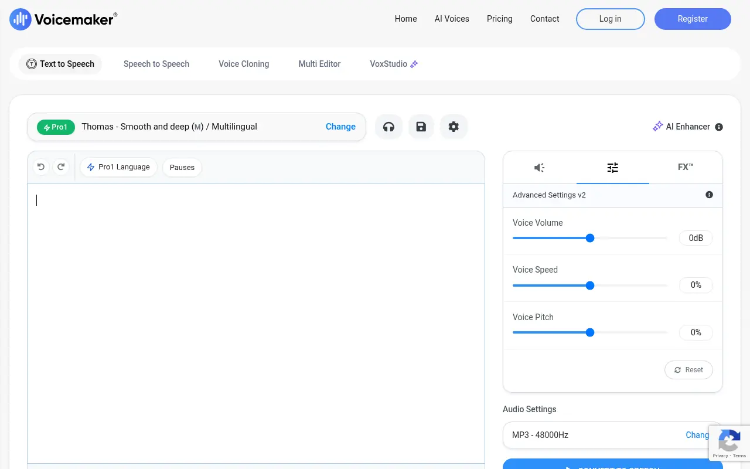Open the VoxStudio tab
Image resolution: width=750 pixels, height=469 pixels.
coord(388,64)
